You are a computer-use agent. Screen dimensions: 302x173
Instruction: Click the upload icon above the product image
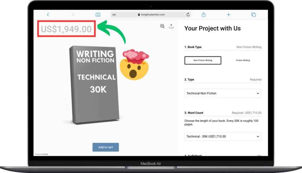tap(171, 26)
